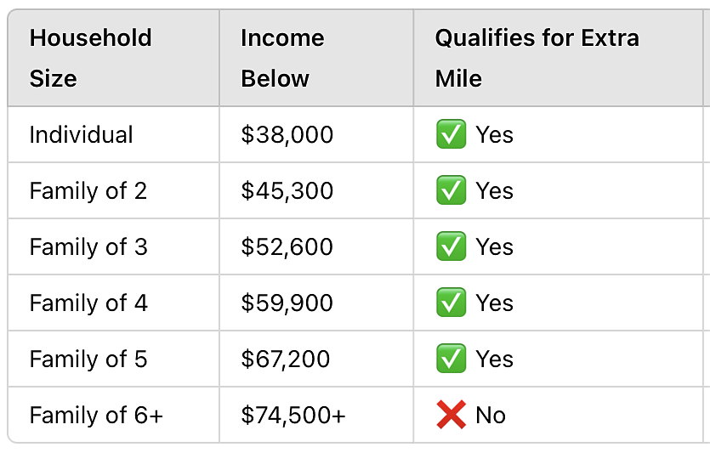Click the Family of 6+ cell
710x464 pixels.
[x=114, y=415]
